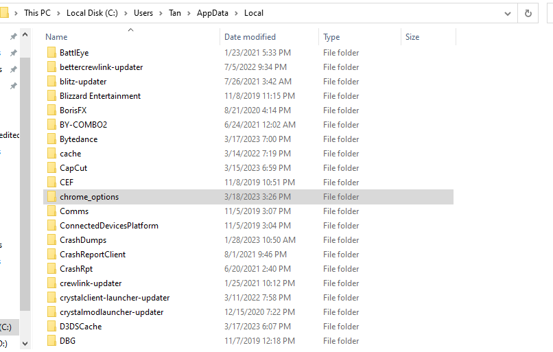The image size is (553, 352).
Task: Click the date 11/7/2019 12:18 PM
Action: (259, 341)
